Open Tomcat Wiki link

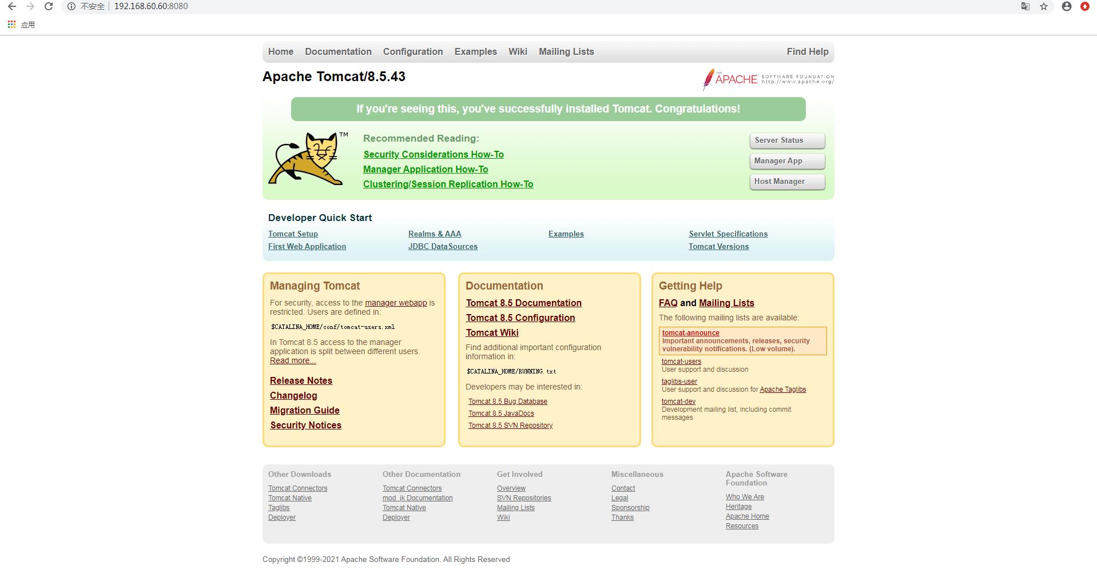pyautogui.click(x=492, y=332)
